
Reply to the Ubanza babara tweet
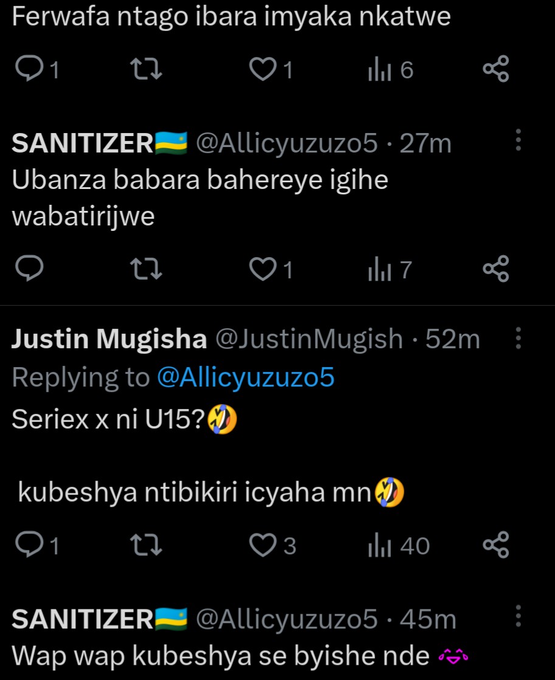[27, 269]
